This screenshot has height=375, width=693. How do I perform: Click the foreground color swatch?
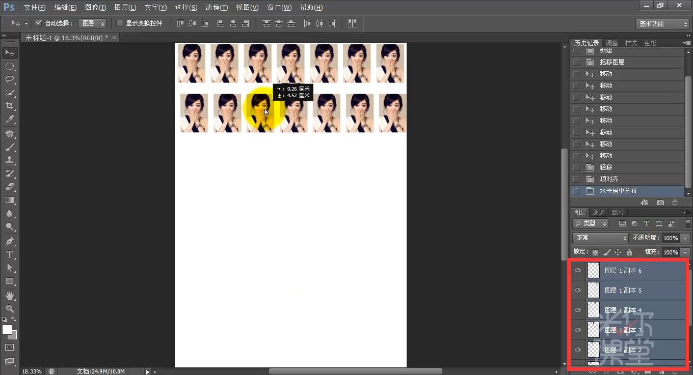7,330
